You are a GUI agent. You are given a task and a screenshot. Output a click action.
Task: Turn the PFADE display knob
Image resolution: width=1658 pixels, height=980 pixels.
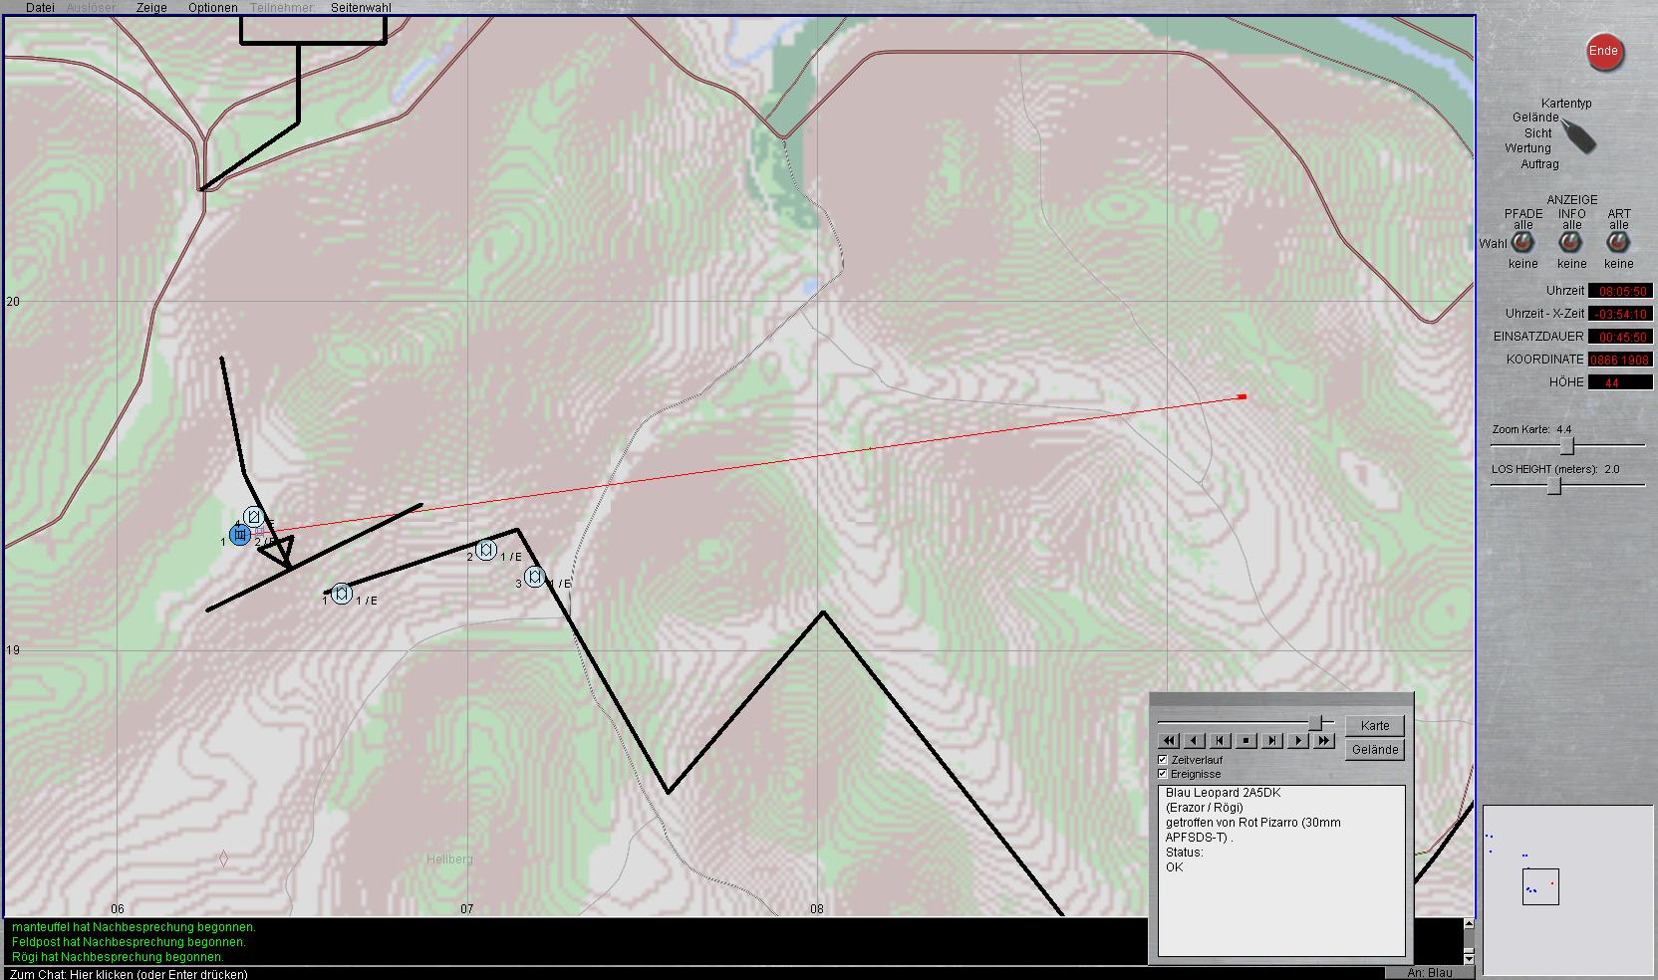click(x=1522, y=243)
